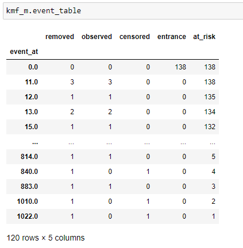Viewport: 243px width, 248px height.
Task: Click at_risk value 132 in row 15.0
Action: point(210,127)
